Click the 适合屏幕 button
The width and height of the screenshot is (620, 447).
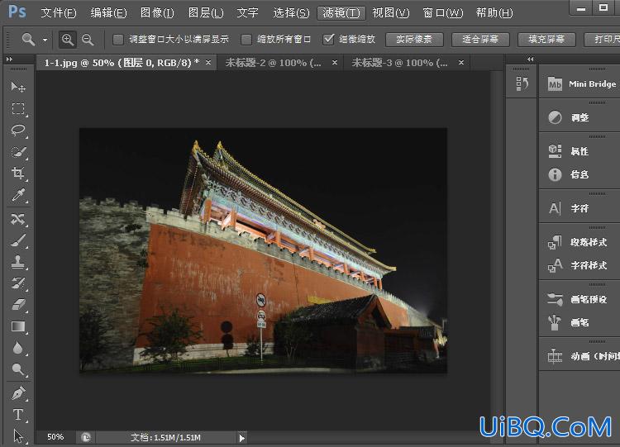pyautogui.click(x=480, y=40)
